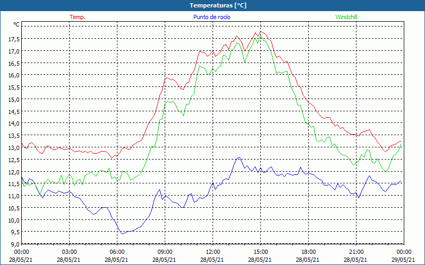Click the 28/05/21 date under 12:00
This screenshot has height=265, width=425.
pos(212,260)
